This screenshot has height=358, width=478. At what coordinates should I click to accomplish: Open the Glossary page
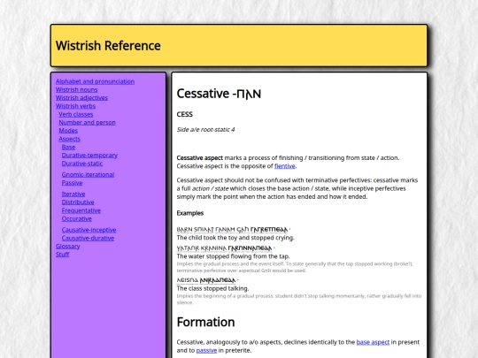click(67, 247)
